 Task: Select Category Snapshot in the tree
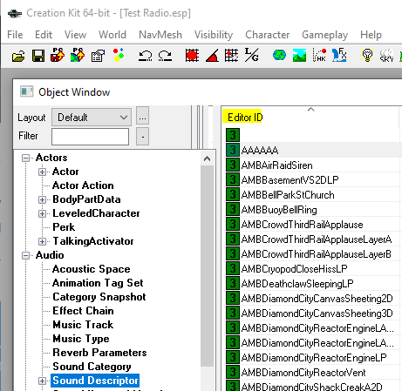tap(99, 297)
